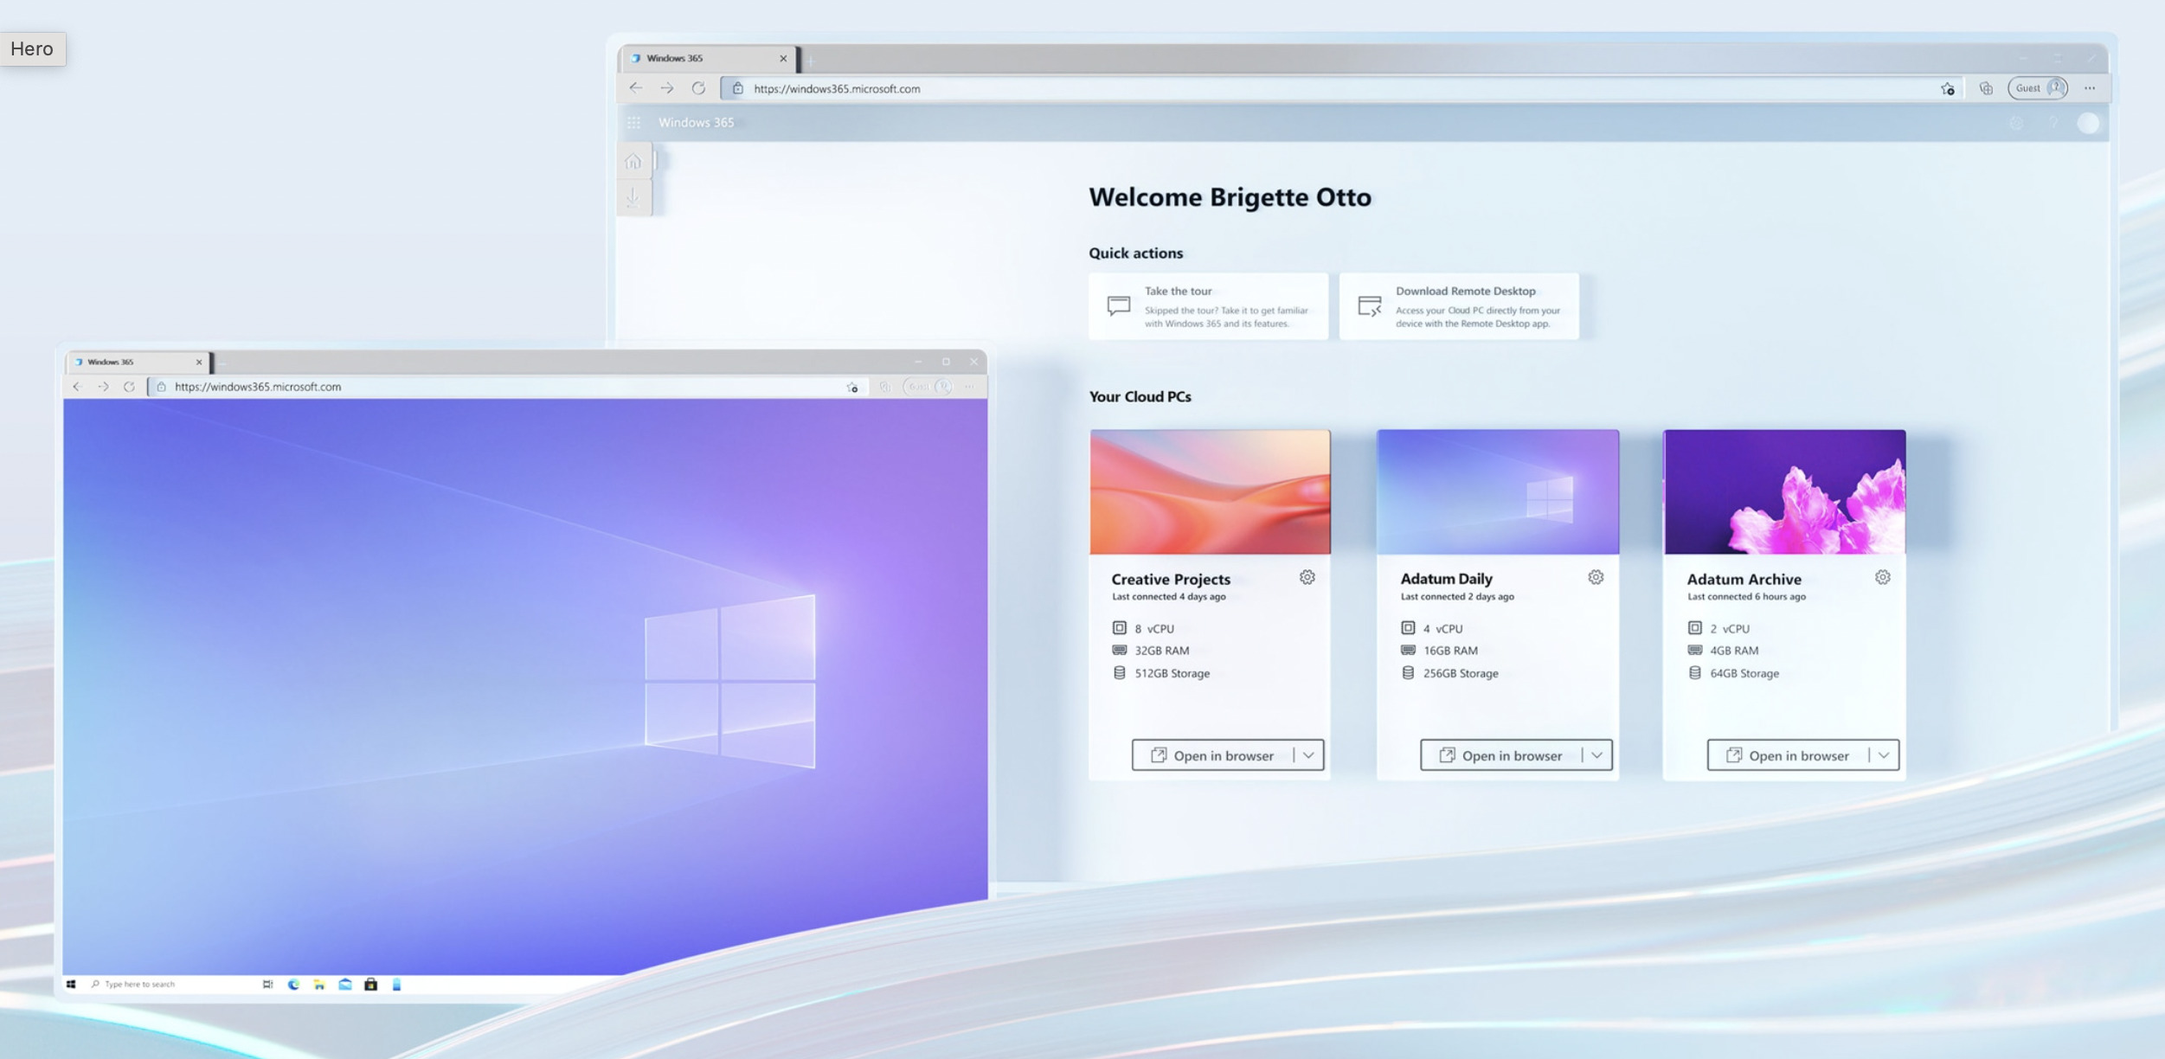Open settings gear for Adatum Daily
Viewport: 2165px width, 1059px height.
coord(1596,577)
